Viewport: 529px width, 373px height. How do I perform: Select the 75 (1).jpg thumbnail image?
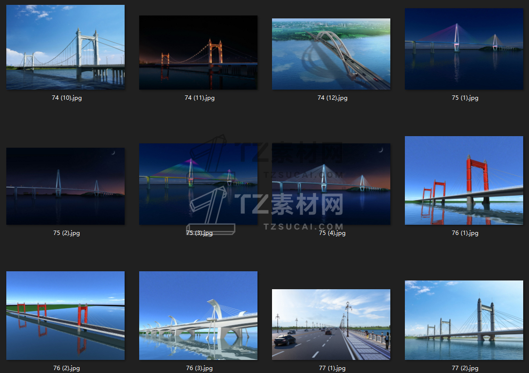pyautogui.click(x=464, y=49)
